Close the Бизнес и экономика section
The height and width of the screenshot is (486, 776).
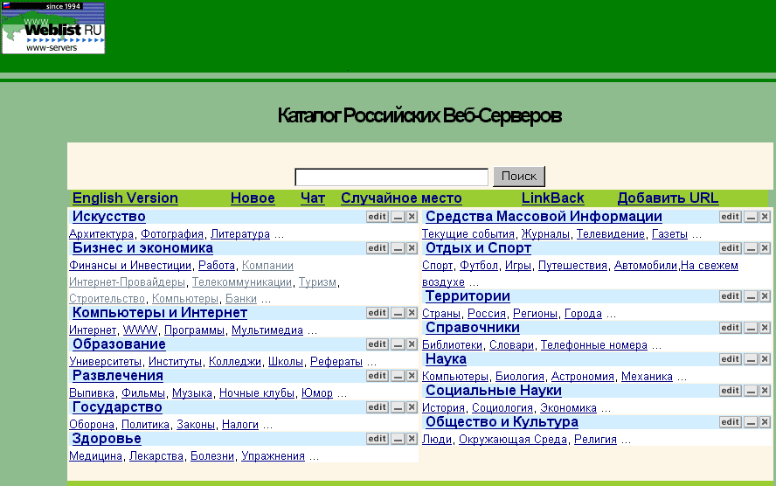(x=412, y=248)
